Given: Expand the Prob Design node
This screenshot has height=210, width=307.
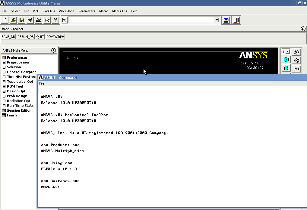Looking at the screenshot, I should point(4,96).
